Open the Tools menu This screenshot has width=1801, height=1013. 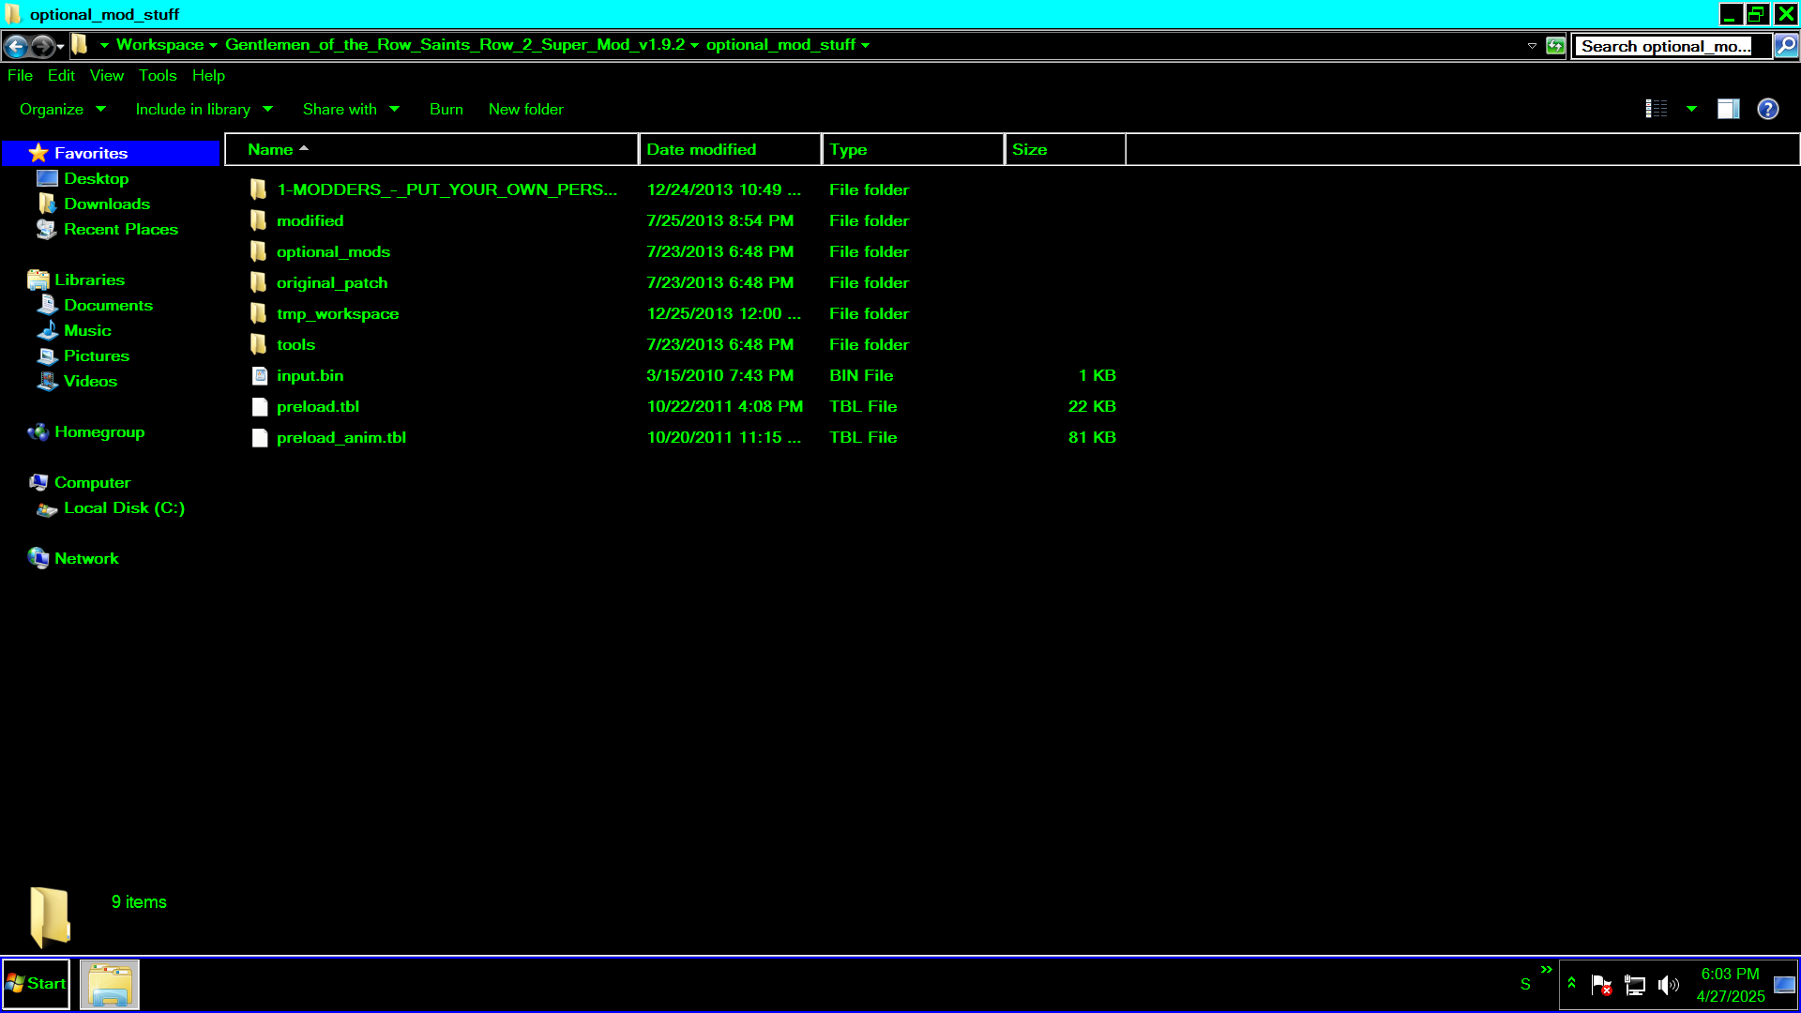tap(158, 76)
